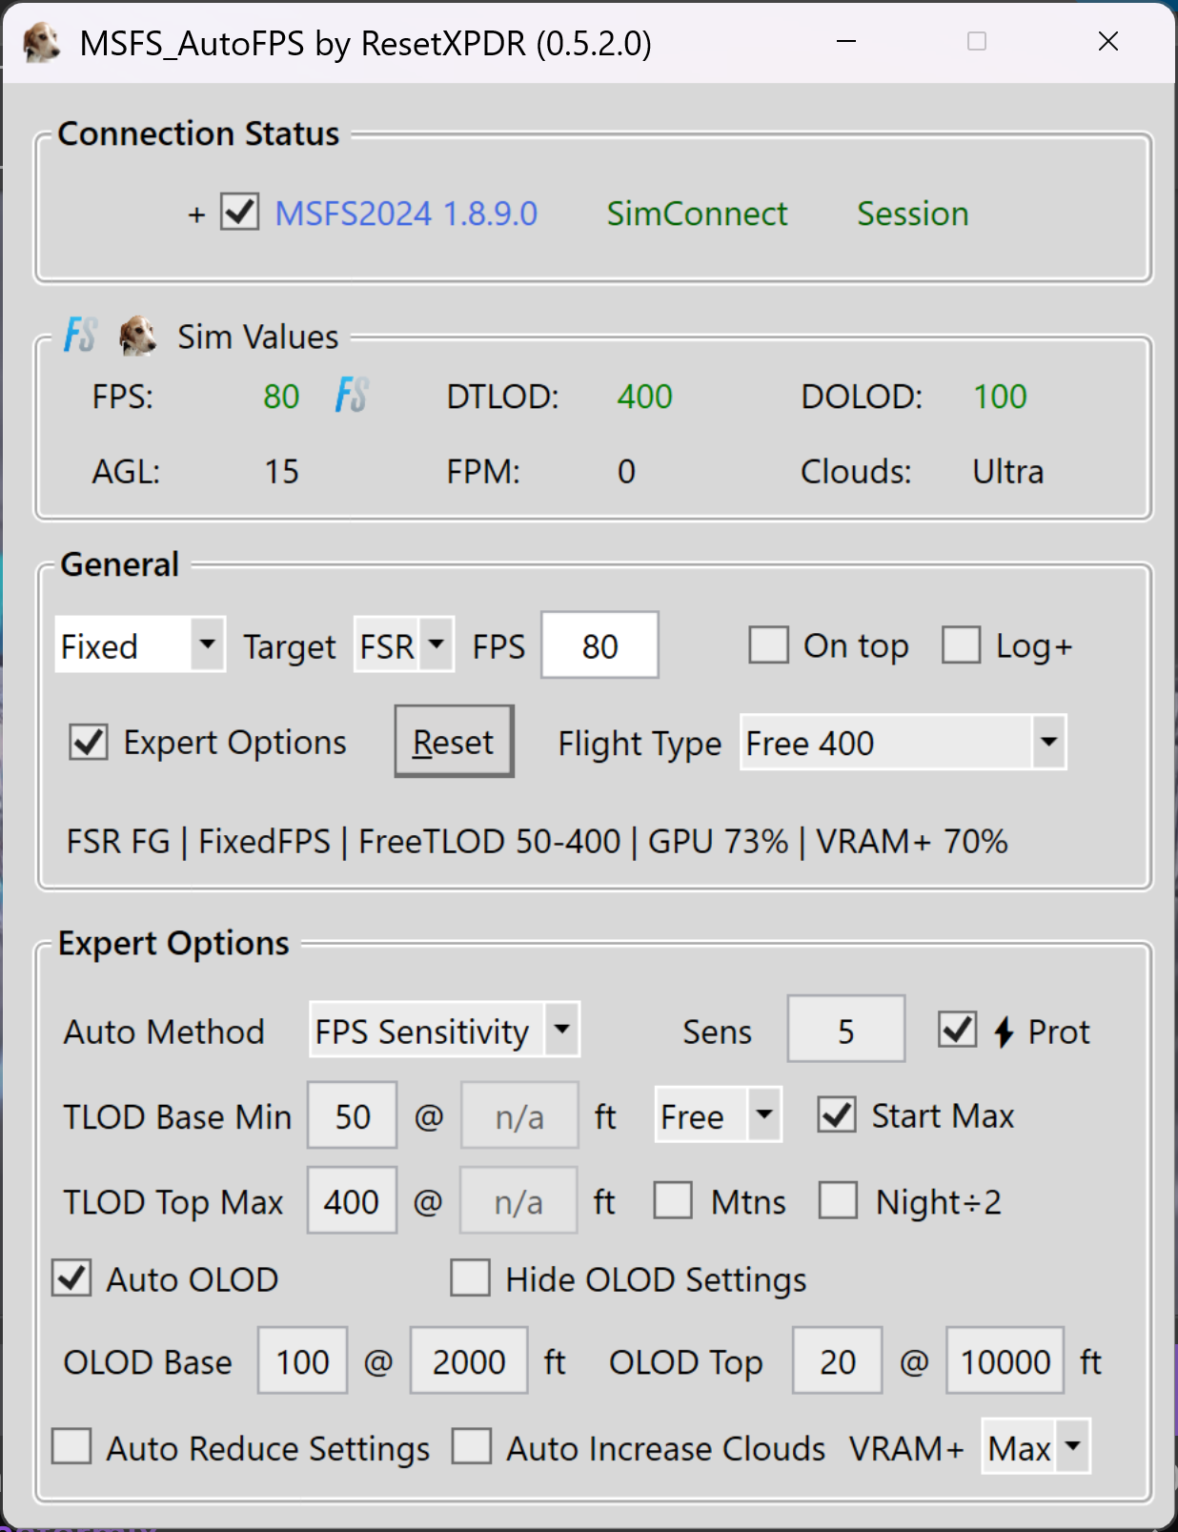Click the Sens value field
Screen dimensions: 1178x1532
(845, 1030)
